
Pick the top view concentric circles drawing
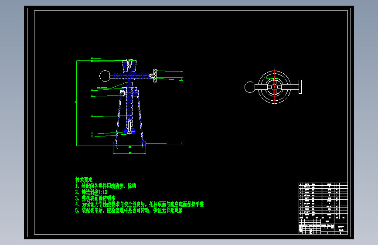click(274, 87)
